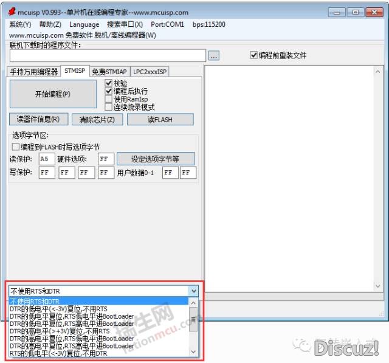This screenshot has height=363, width=389.
Task: Select DTR的高电平复位,RTS低电平进BootLoader option
Action: tap(98, 339)
